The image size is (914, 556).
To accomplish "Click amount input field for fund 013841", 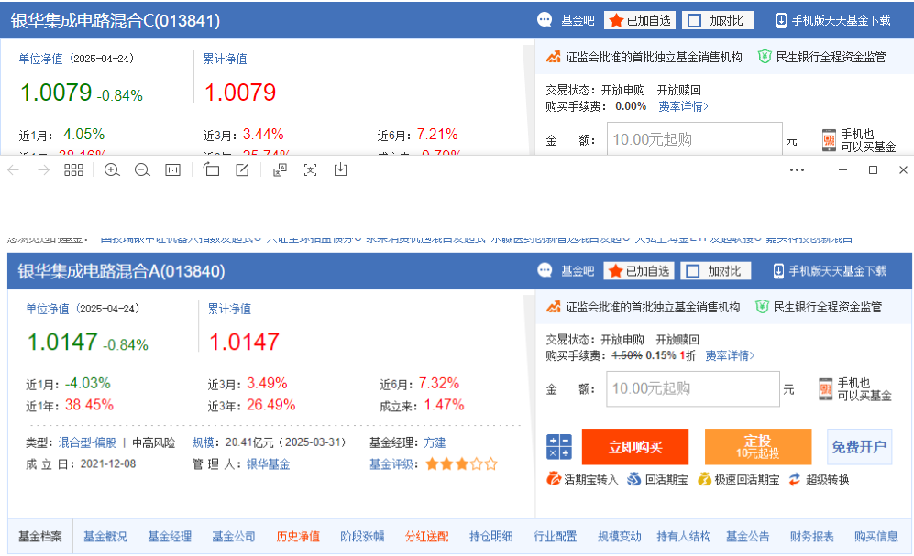I will [x=694, y=138].
